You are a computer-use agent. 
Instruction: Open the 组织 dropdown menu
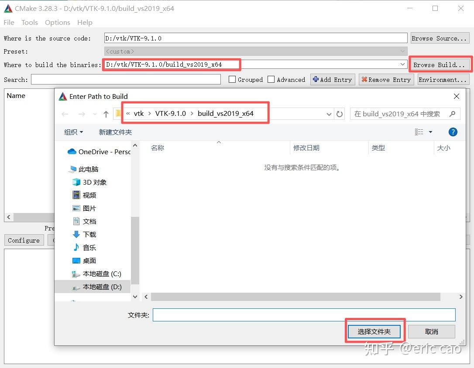click(73, 132)
